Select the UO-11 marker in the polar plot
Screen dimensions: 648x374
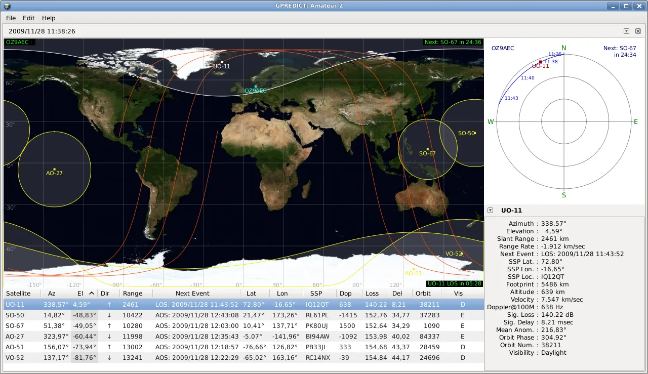pyautogui.click(x=541, y=61)
